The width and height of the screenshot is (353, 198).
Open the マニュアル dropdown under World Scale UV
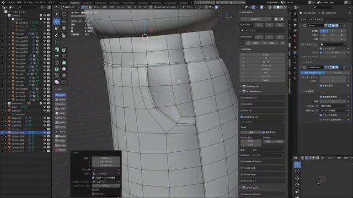coord(263,122)
